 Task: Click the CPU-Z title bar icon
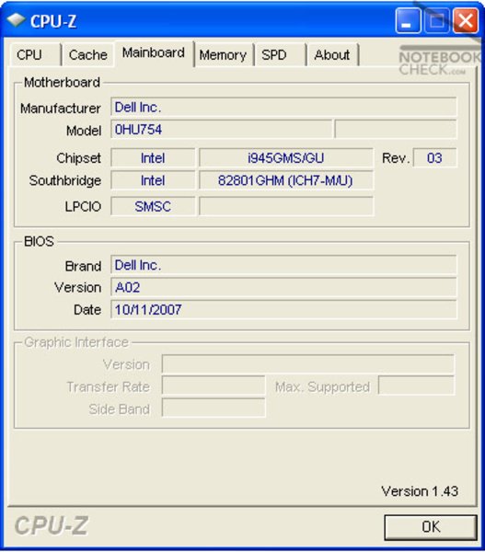16,21
